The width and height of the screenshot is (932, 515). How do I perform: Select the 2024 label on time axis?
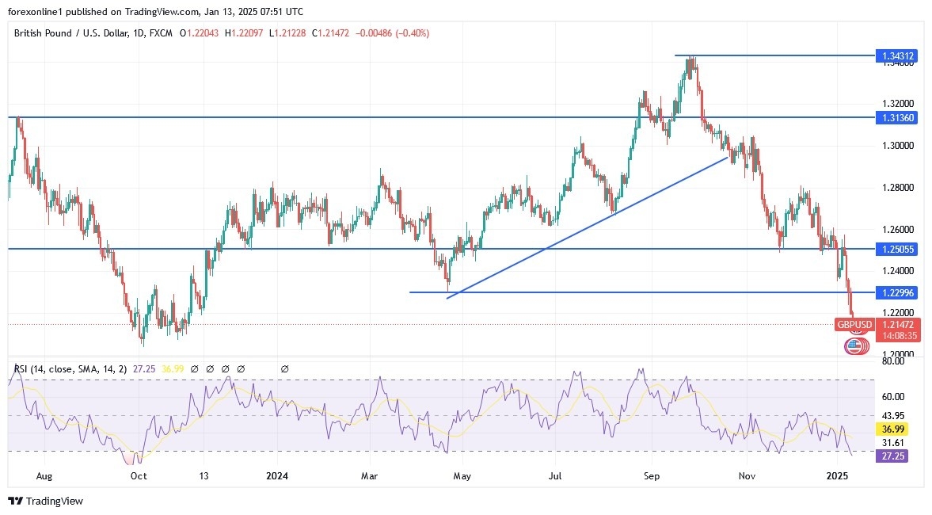click(x=276, y=476)
